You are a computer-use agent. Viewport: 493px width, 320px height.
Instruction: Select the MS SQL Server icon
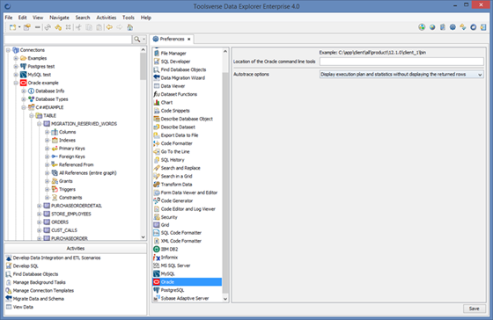157,265
